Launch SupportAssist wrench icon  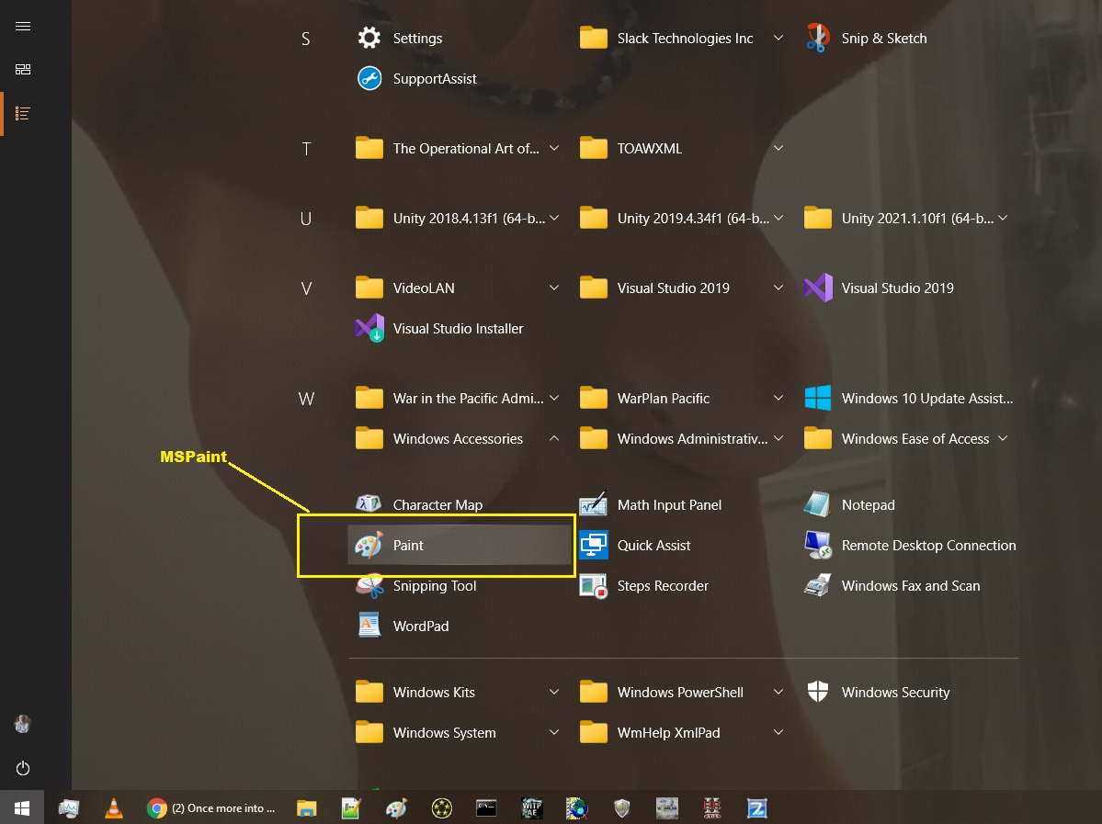(369, 78)
